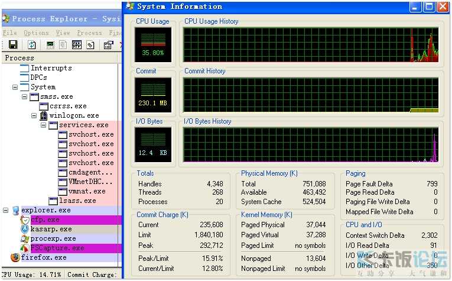Click the Commit History graph
452x281 pixels.
(311, 95)
